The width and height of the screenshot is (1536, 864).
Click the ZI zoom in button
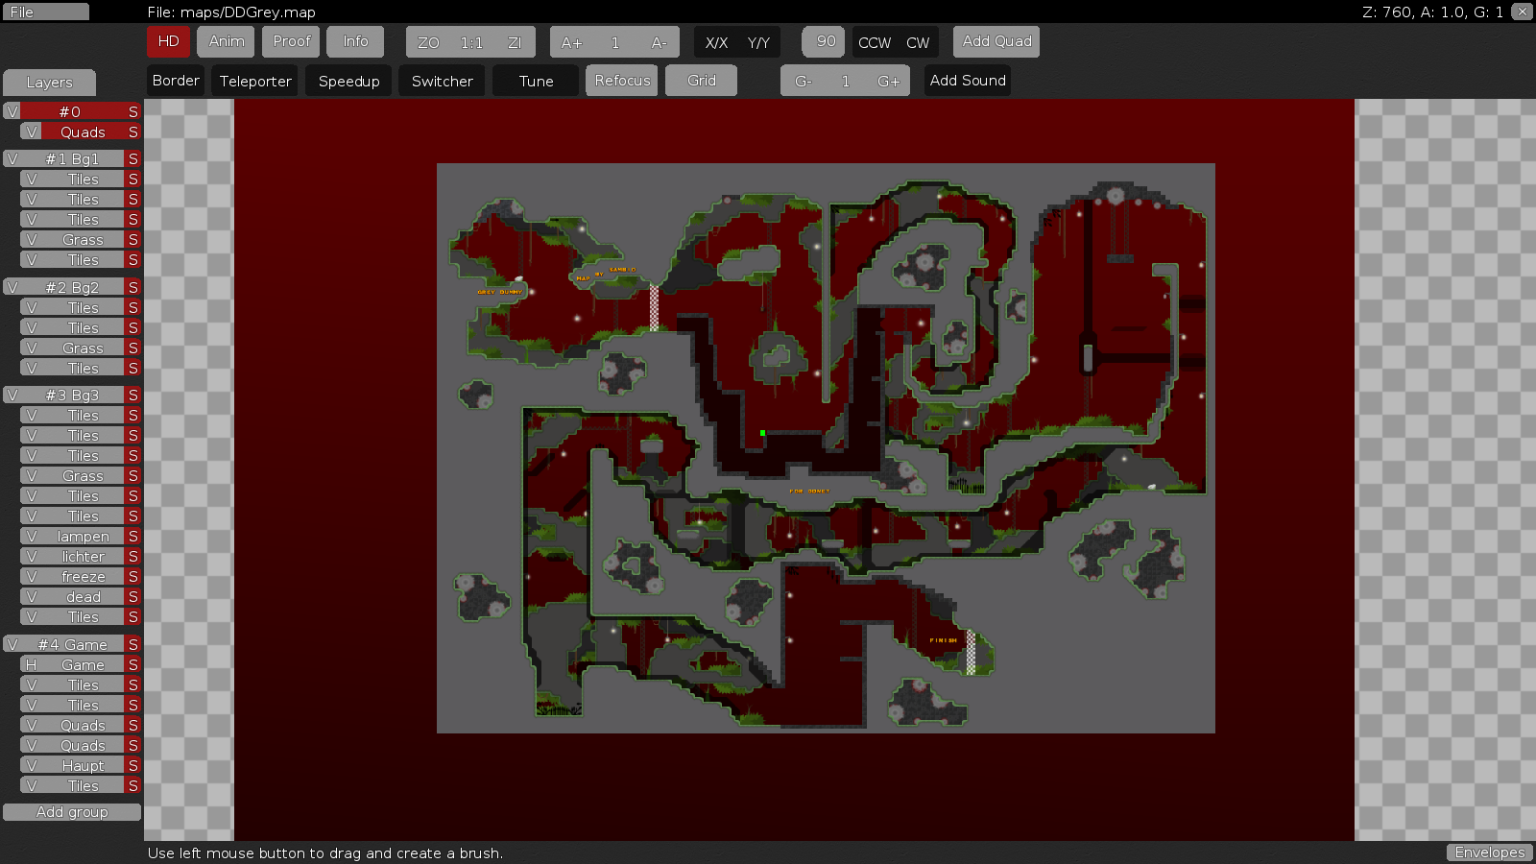tap(515, 42)
